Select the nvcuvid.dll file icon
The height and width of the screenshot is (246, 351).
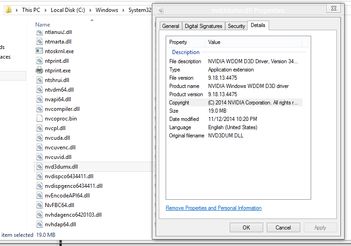tap(39, 157)
